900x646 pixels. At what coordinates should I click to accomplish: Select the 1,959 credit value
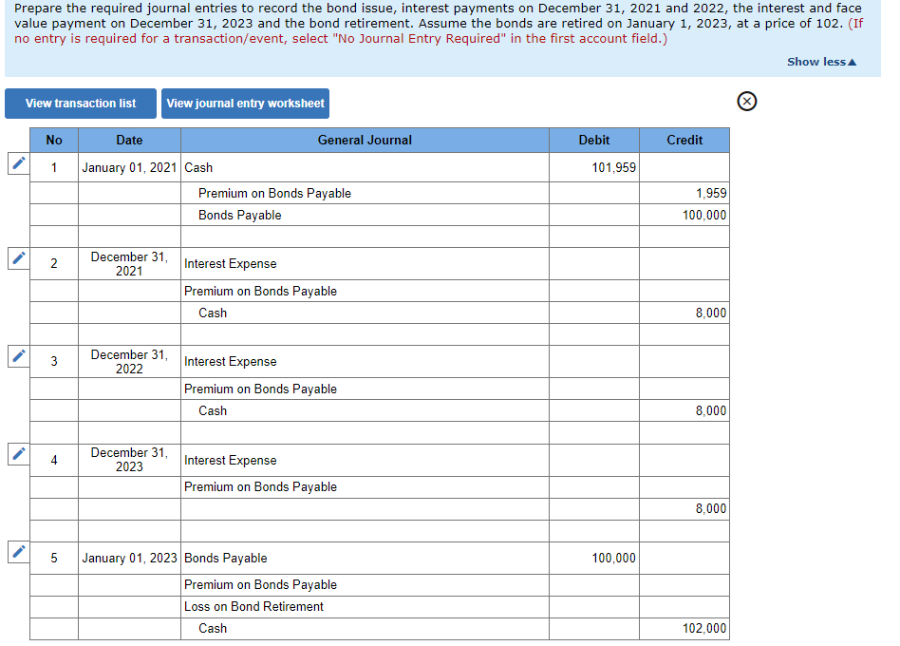(x=684, y=193)
